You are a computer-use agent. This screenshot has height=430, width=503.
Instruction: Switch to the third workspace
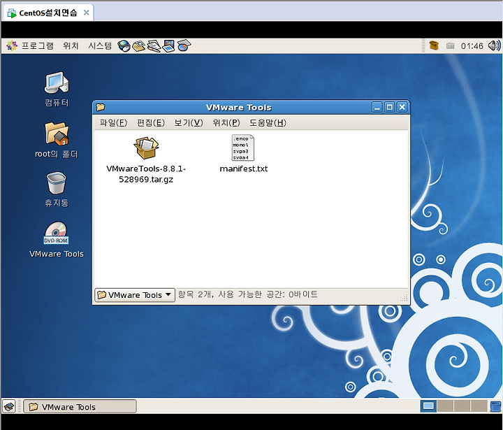coord(462,406)
